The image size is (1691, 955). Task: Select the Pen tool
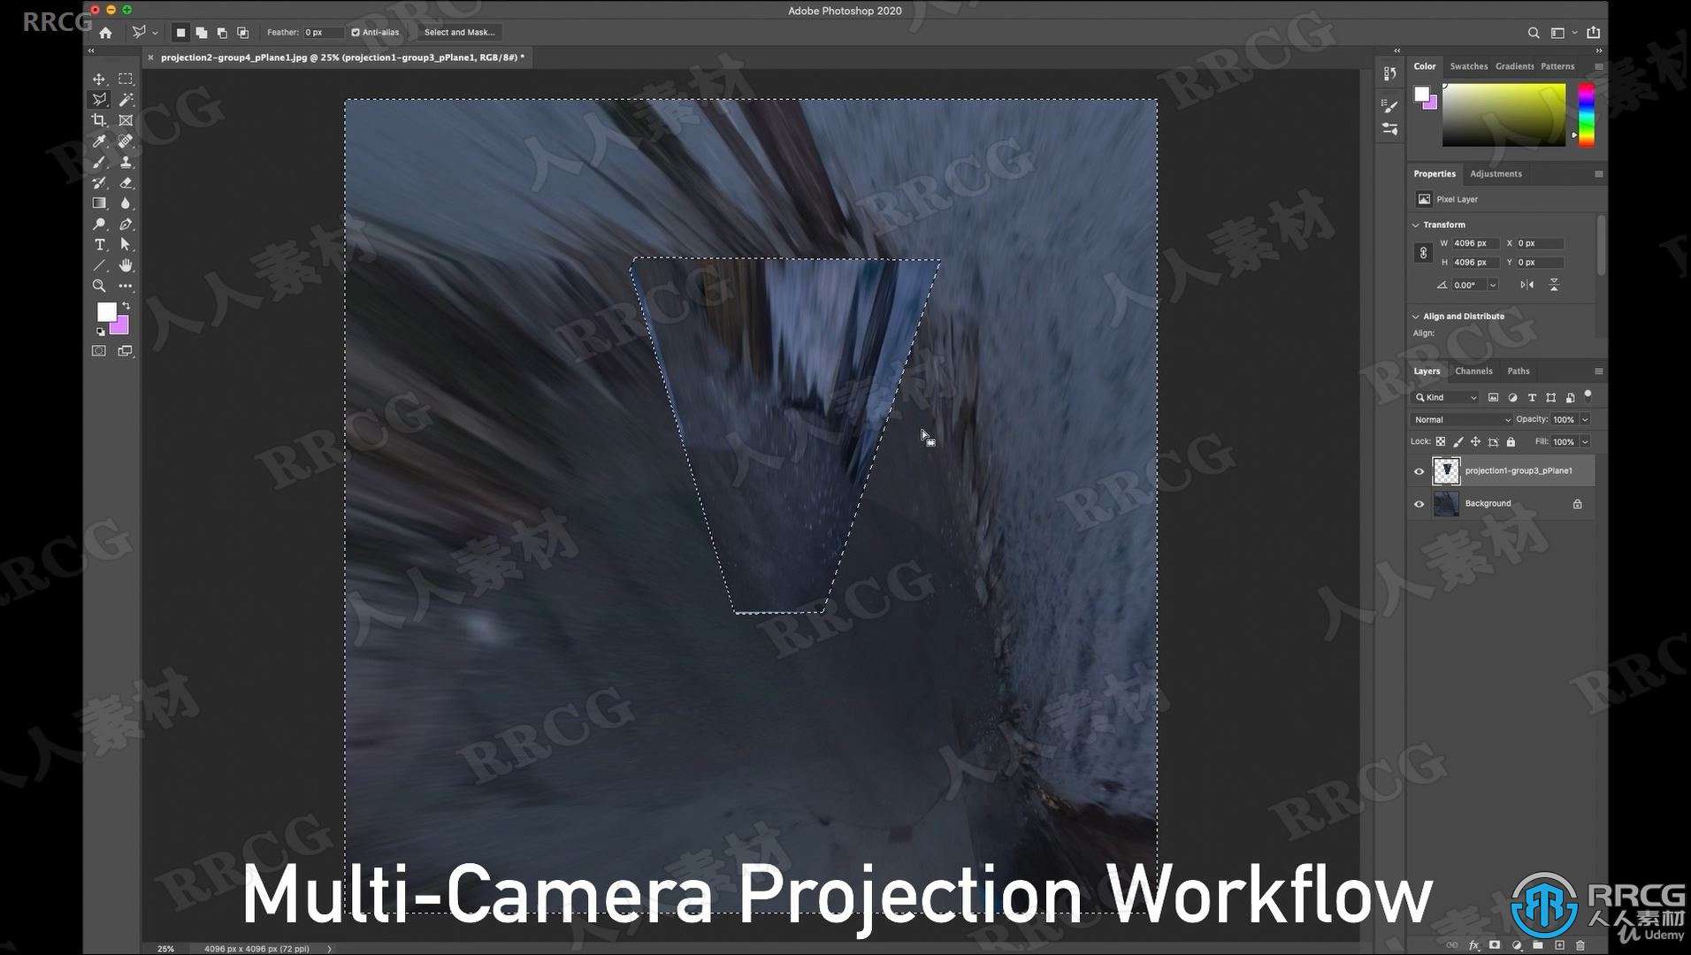tap(126, 225)
